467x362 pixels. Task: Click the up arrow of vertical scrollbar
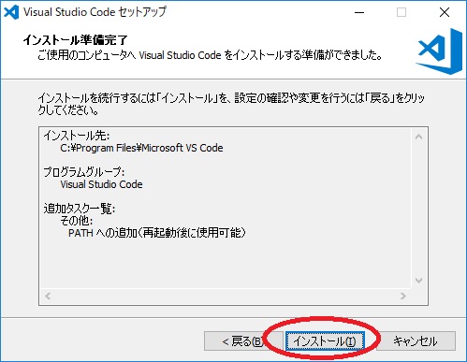(x=419, y=137)
